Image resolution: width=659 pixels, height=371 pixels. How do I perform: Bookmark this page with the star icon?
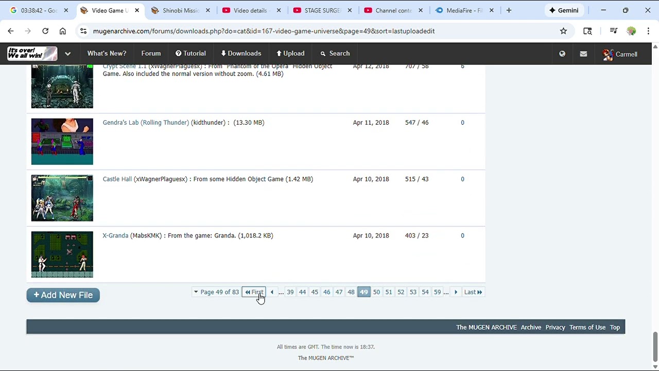(564, 31)
